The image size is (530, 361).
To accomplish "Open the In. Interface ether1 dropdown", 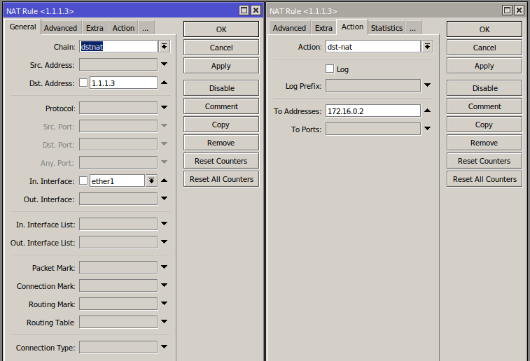I will pyautogui.click(x=151, y=180).
